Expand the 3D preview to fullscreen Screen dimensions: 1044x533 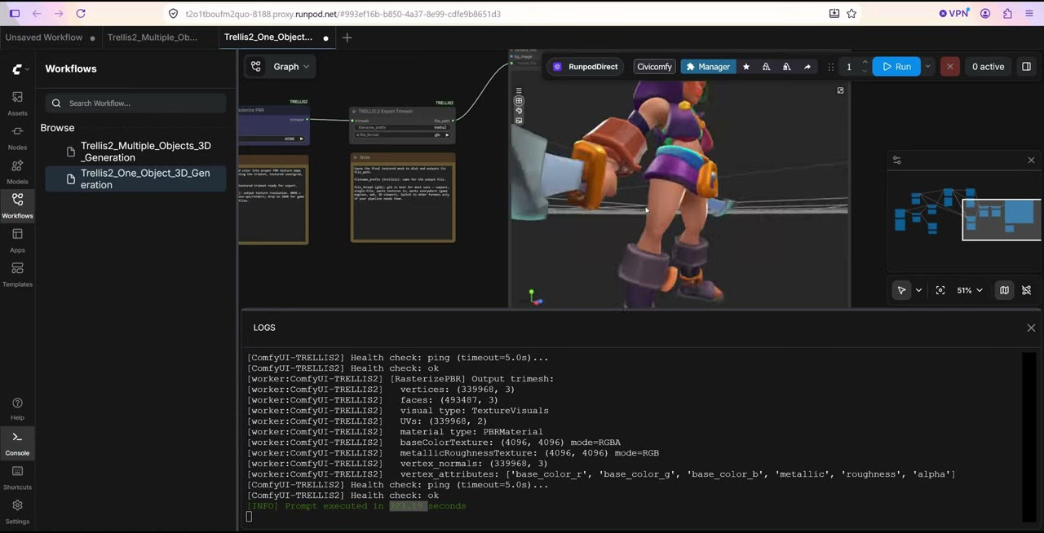(840, 90)
